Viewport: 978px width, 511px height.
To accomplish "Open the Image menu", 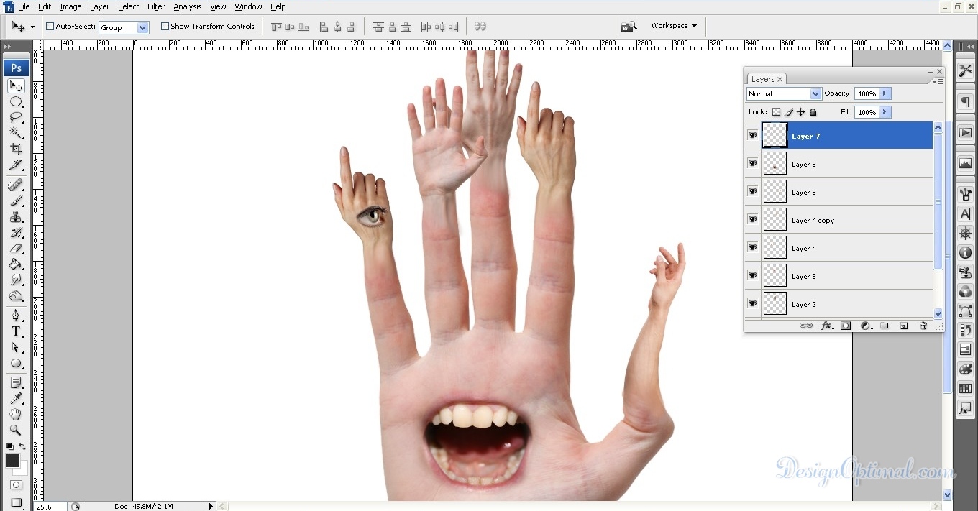I will [70, 6].
